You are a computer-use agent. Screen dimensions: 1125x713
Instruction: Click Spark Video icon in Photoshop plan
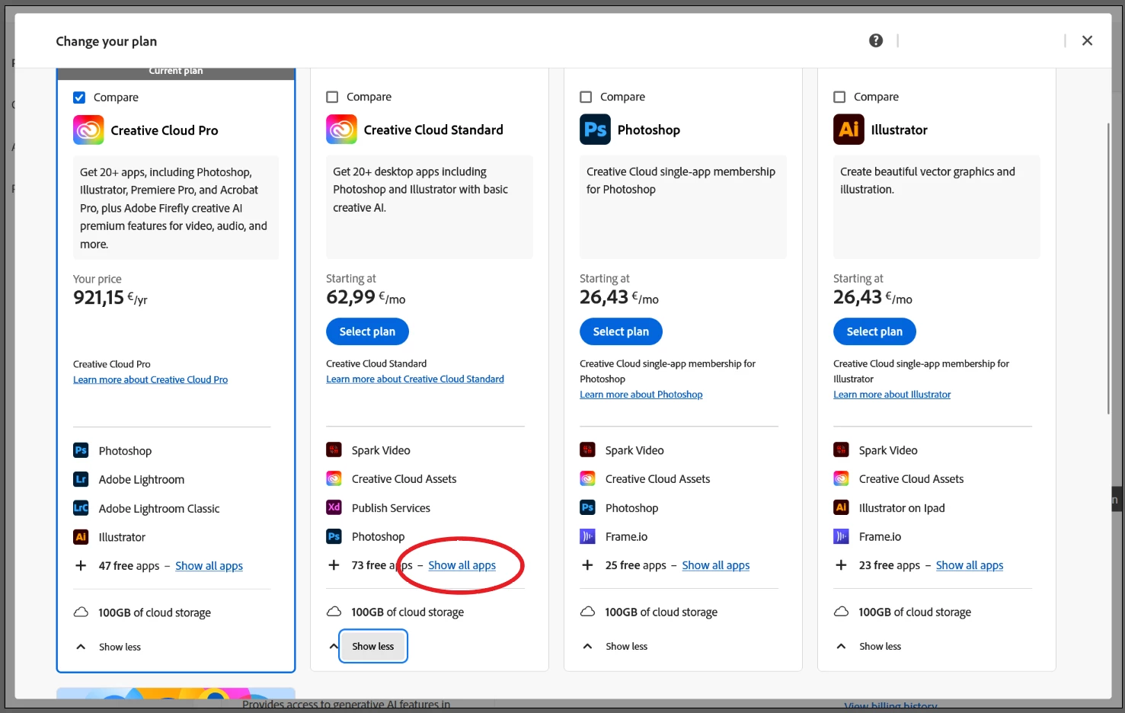(x=587, y=449)
